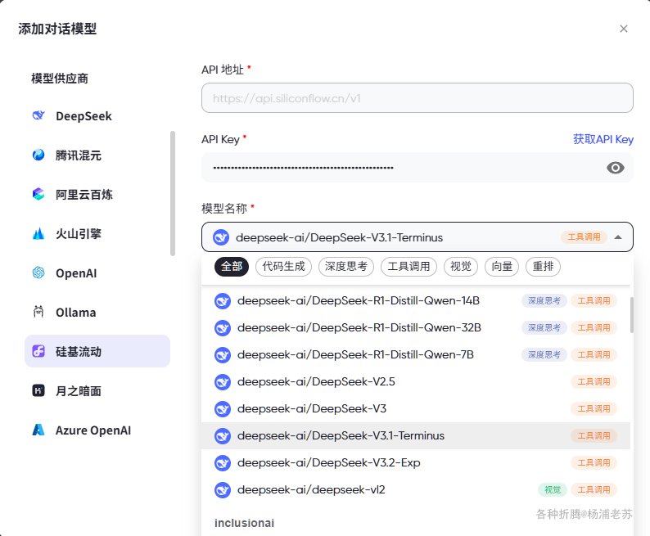Choose Ollama provider in sidebar
This screenshot has width=650, height=536.
point(97,313)
